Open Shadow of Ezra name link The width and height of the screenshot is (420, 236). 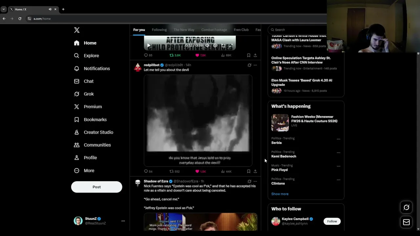156,181
